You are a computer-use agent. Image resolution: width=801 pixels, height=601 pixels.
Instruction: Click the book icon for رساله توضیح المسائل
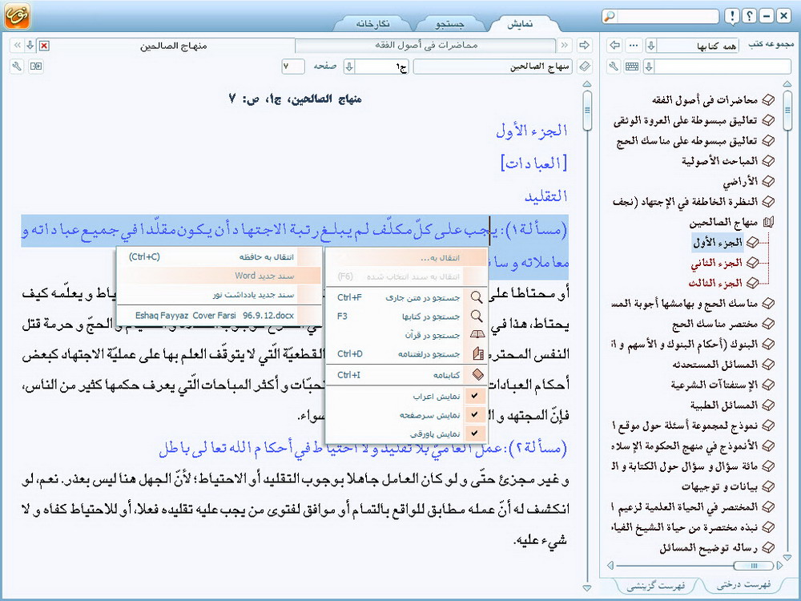(768, 547)
